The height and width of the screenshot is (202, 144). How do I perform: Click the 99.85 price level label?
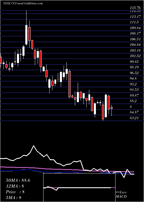[x=134, y=61]
